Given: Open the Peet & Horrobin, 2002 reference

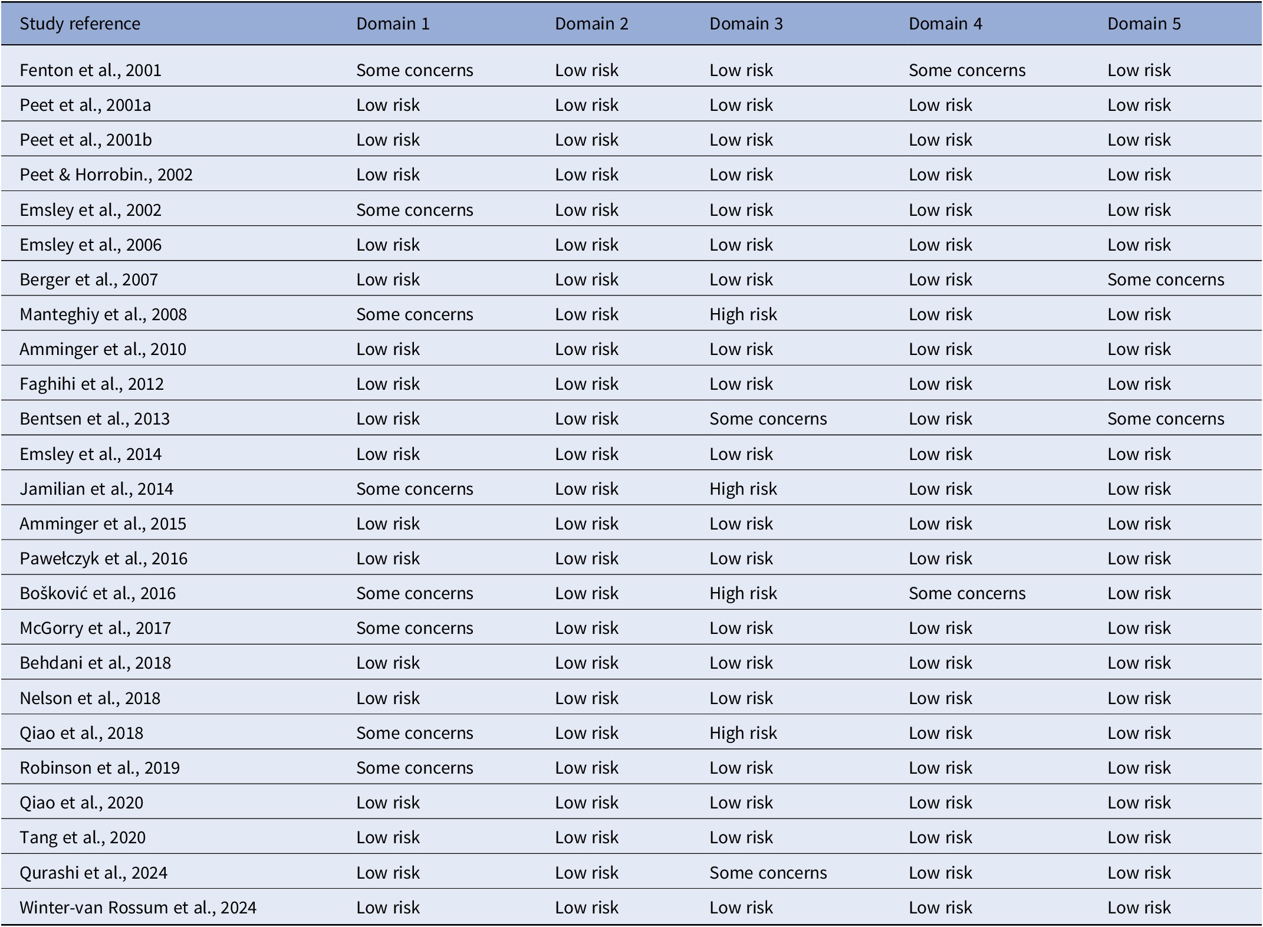Looking at the screenshot, I should pyautogui.click(x=106, y=175).
